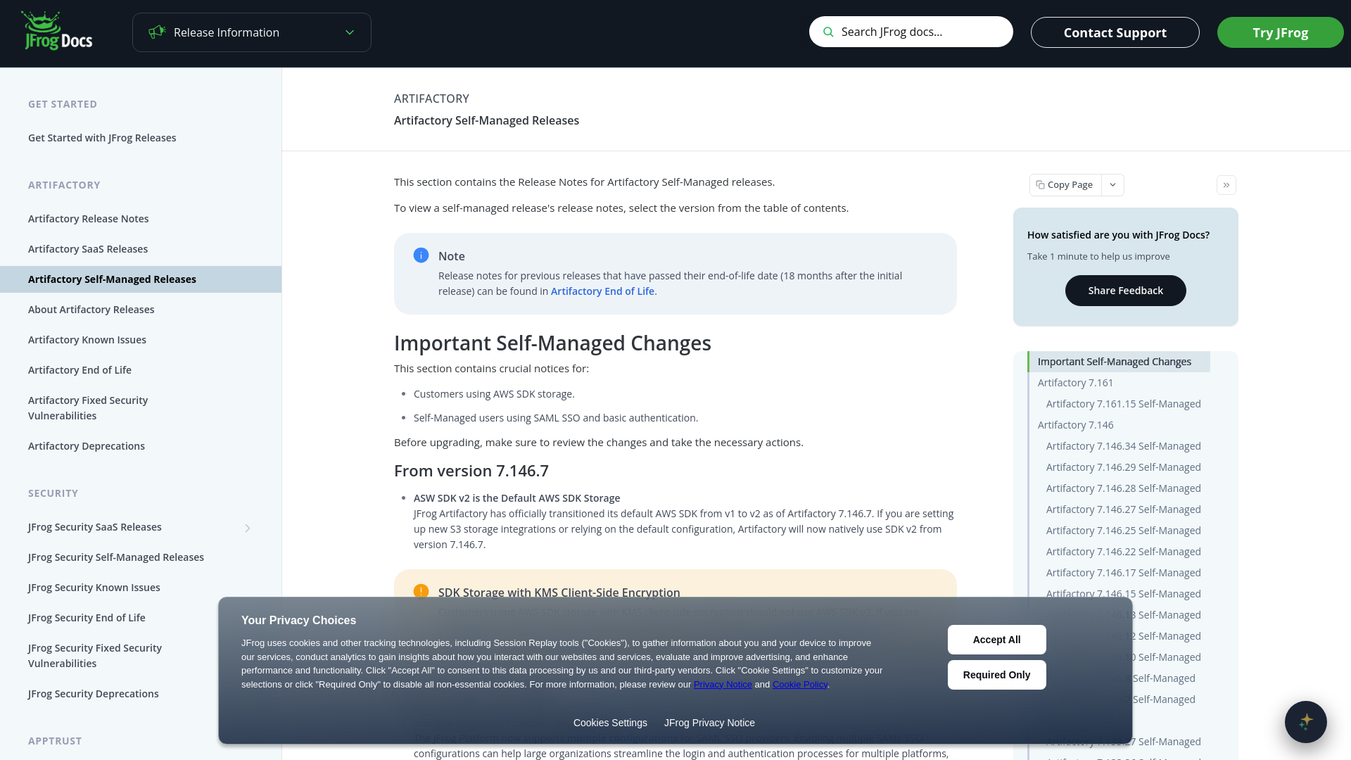Open the Copy Page button
This screenshot has height=760, width=1351.
pos(1065,185)
